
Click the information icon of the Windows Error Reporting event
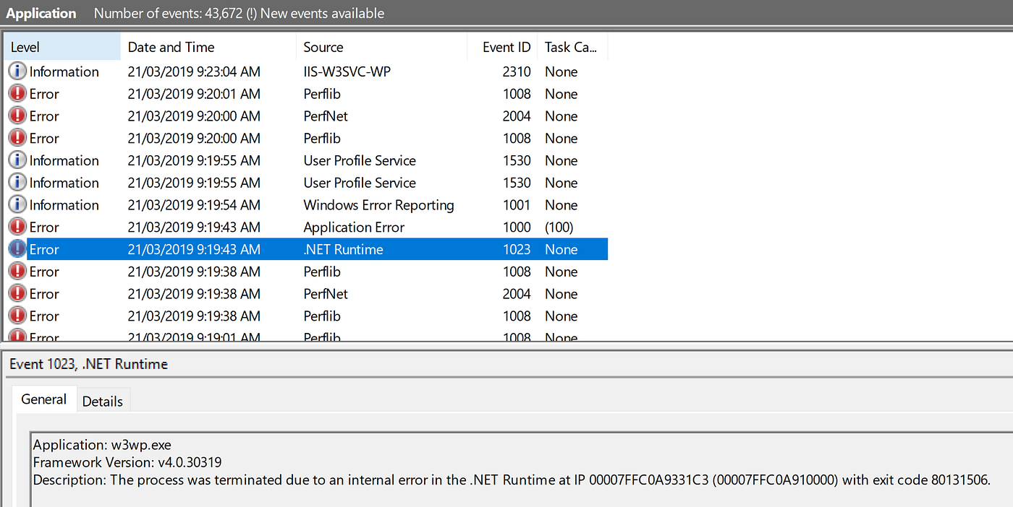(x=17, y=204)
